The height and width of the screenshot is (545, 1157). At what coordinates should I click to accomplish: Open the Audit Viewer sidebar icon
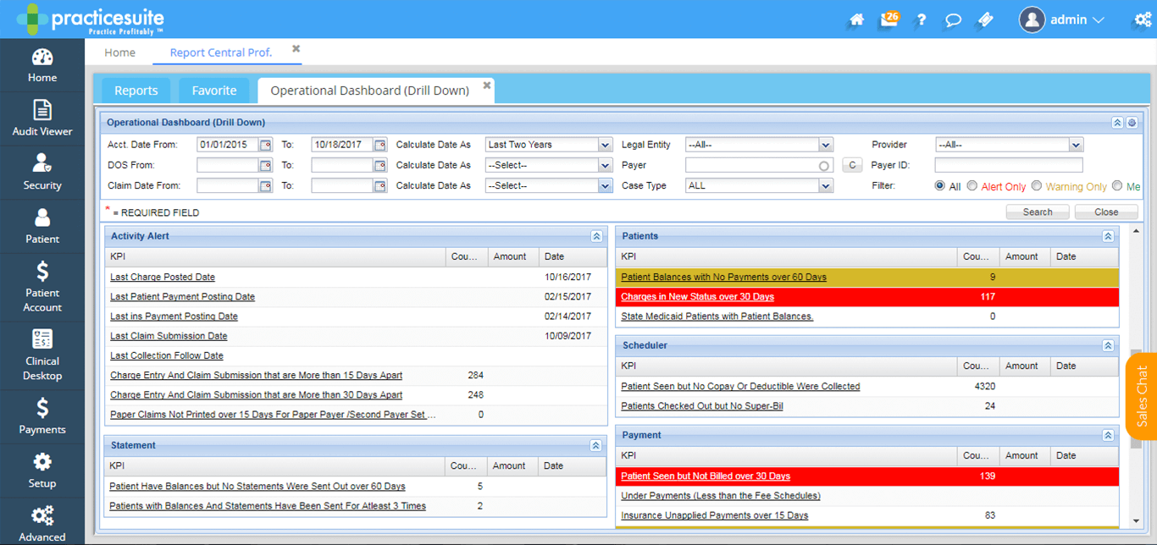[x=42, y=118]
